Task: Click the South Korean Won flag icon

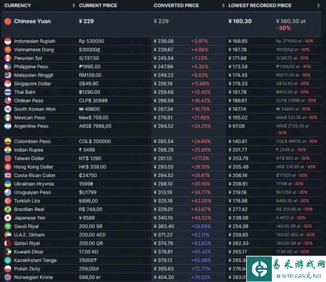Action: (8, 109)
